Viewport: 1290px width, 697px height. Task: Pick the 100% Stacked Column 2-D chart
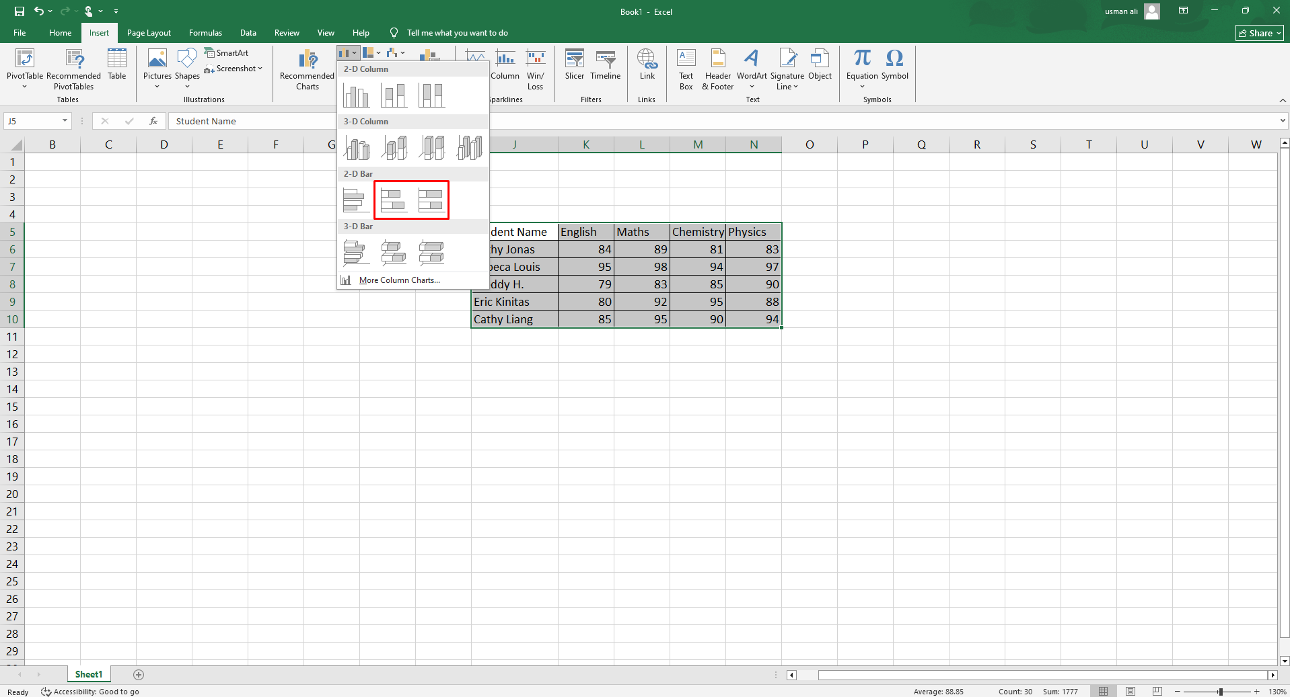tap(431, 95)
